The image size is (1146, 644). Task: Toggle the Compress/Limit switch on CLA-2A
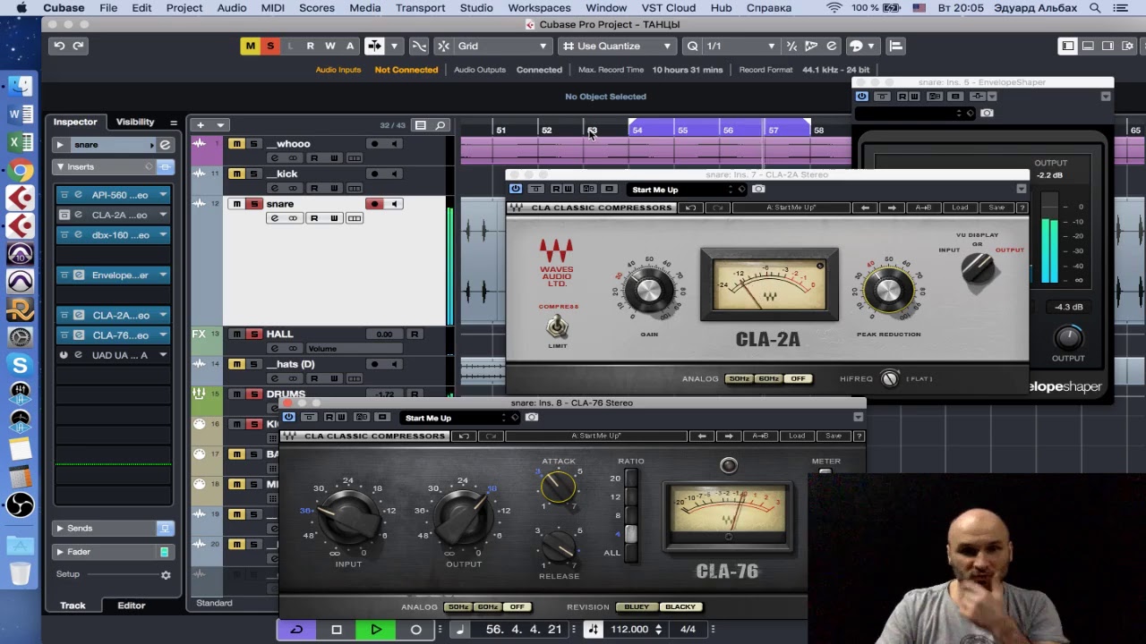(x=558, y=326)
